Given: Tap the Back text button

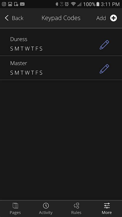Looking at the screenshot, I should coord(18,18).
